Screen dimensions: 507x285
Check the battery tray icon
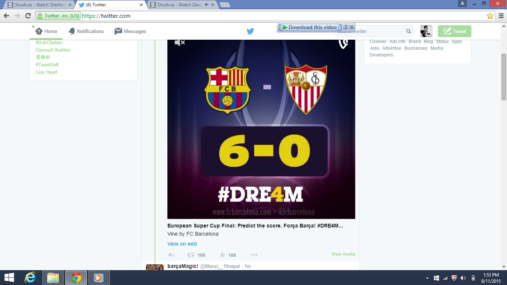(x=473, y=278)
